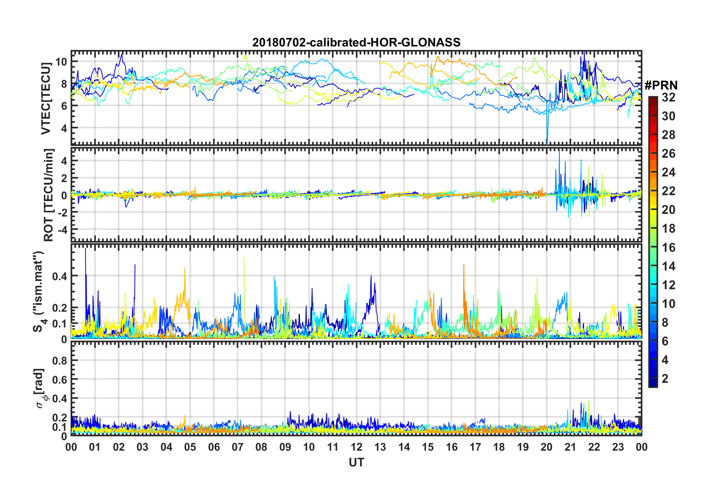Click UT axis hour label 01
Screen dimensions: 713x484
pos(95,447)
